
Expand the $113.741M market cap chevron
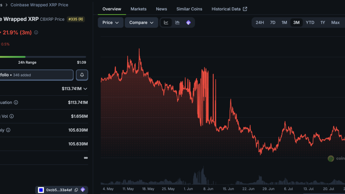pos(85,89)
